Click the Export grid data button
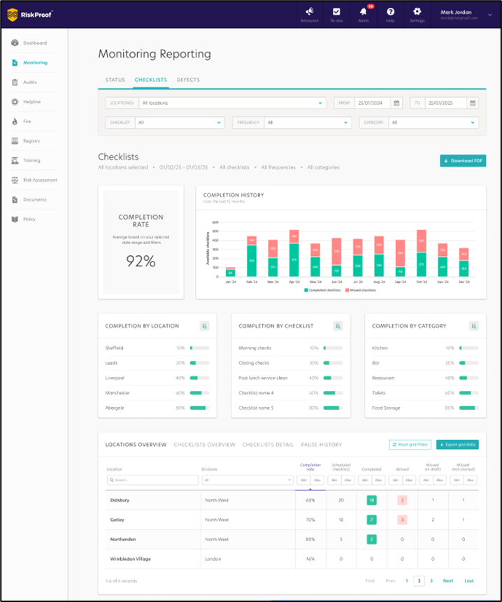 457,445
